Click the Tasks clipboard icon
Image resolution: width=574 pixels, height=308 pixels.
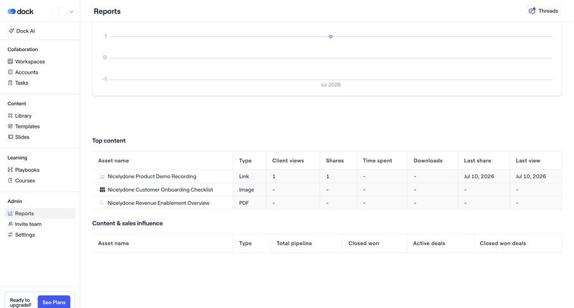(x=10, y=83)
